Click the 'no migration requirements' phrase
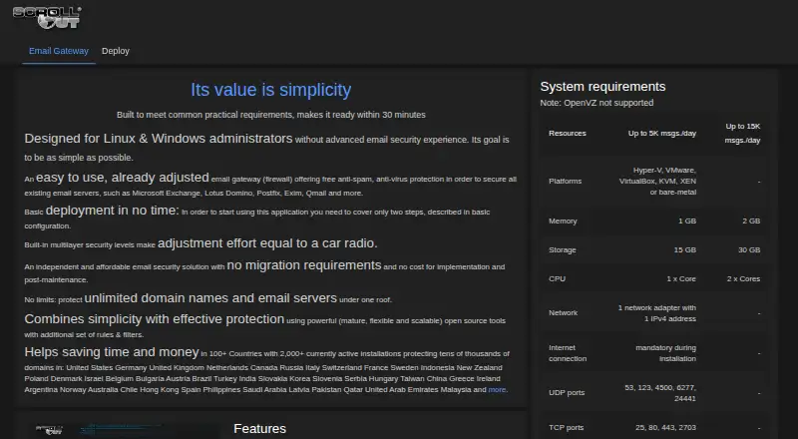 304,265
